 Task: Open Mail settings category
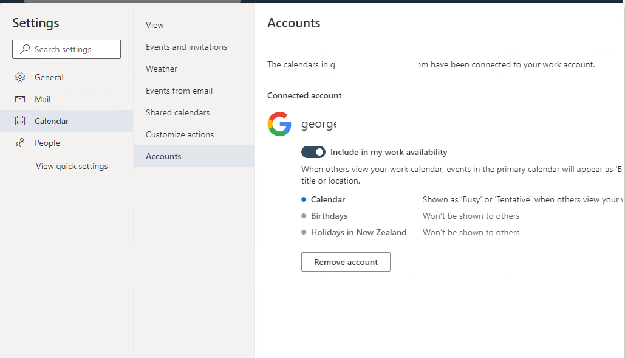coord(67,99)
